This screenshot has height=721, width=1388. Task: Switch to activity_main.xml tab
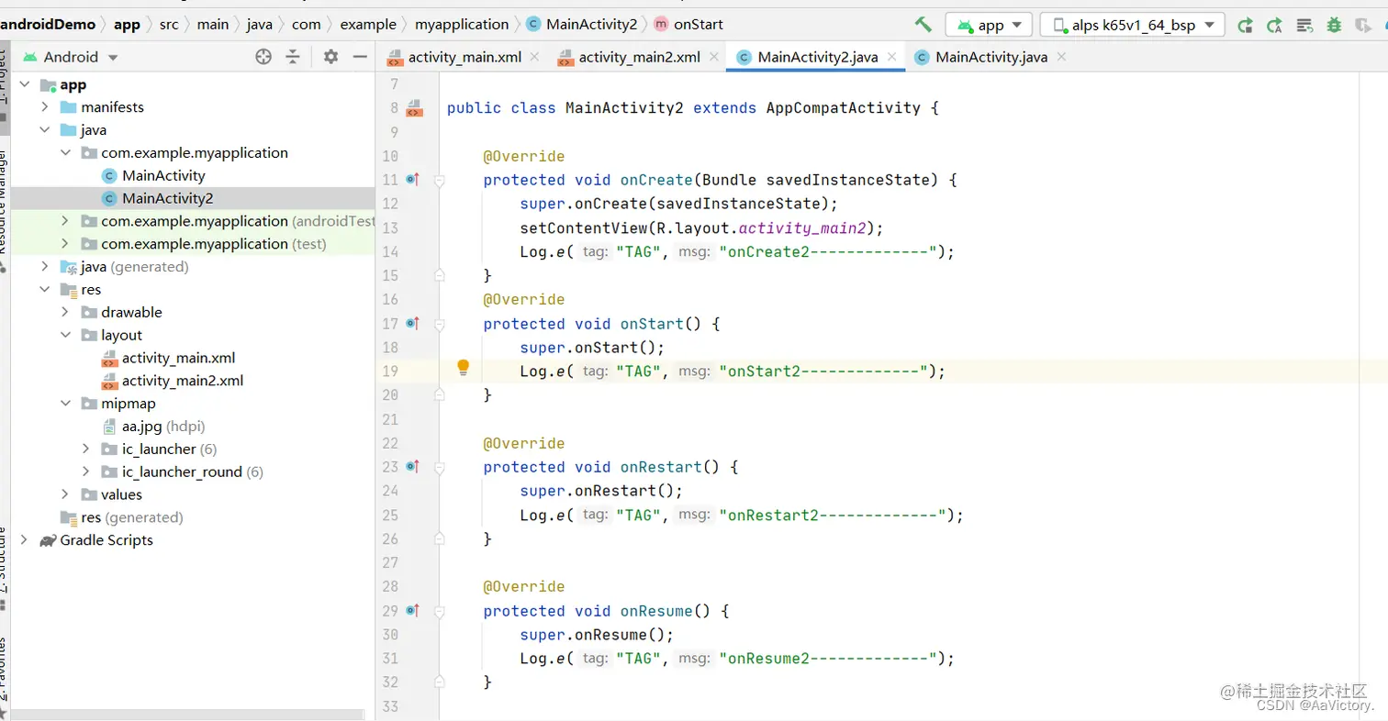465,57
